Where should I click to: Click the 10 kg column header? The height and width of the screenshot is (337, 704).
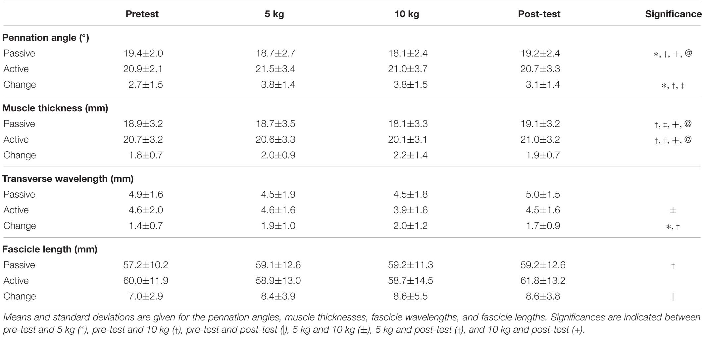point(407,14)
